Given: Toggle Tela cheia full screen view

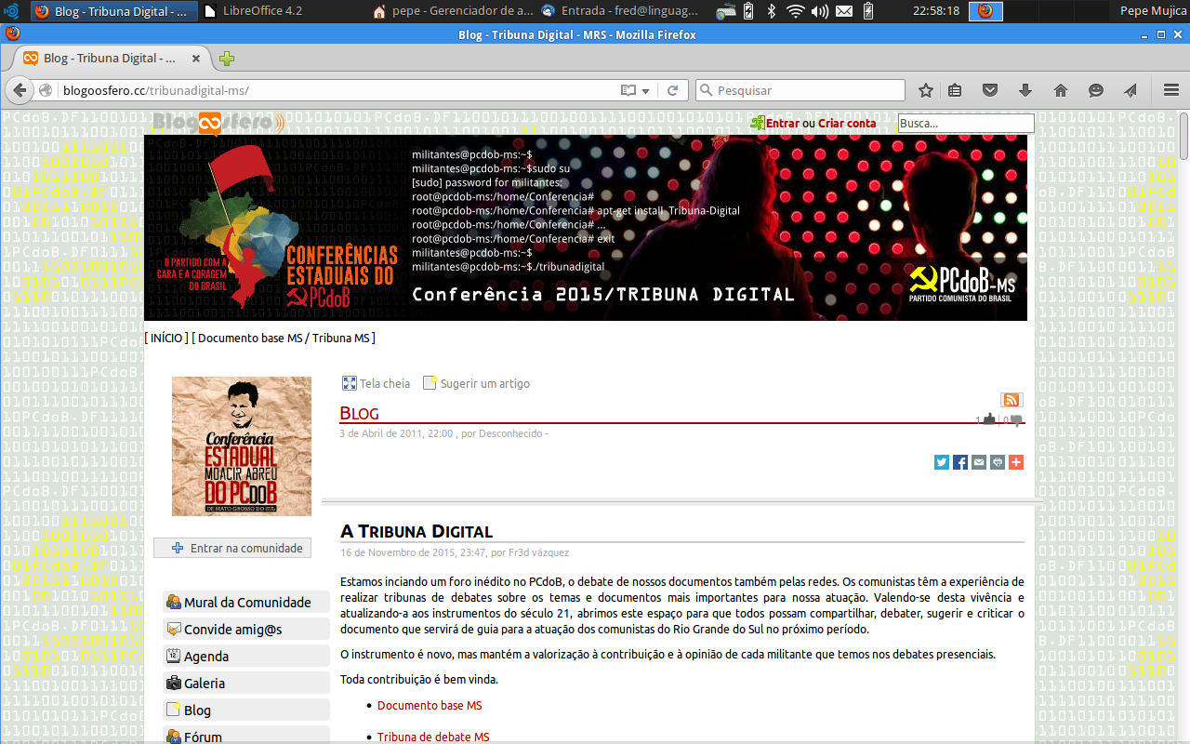Looking at the screenshot, I should [x=377, y=383].
